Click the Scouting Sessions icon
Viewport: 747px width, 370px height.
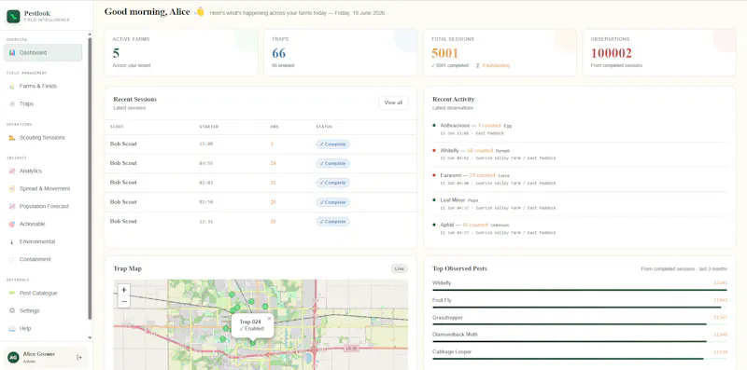pos(12,138)
